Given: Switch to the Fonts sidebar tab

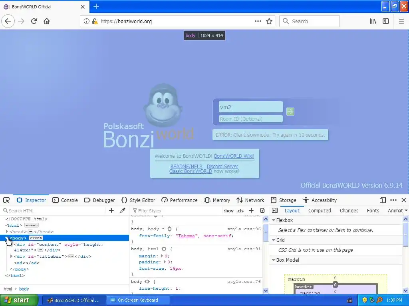Looking at the screenshot, I should tap(373, 210).
